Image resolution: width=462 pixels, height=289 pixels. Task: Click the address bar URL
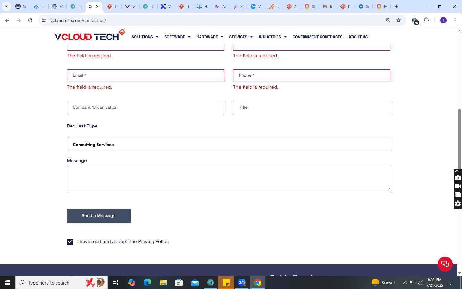pyautogui.click(x=78, y=20)
